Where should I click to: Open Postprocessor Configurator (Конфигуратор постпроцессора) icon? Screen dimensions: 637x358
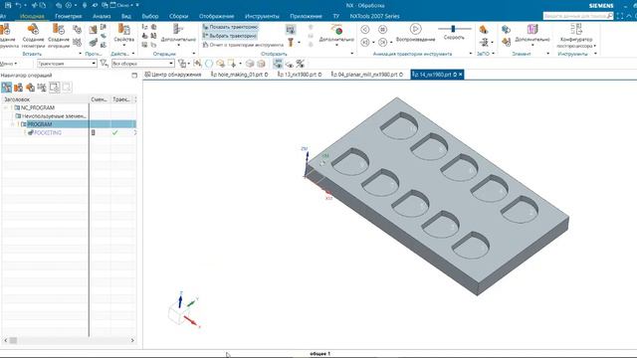pyautogui.click(x=576, y=29)
